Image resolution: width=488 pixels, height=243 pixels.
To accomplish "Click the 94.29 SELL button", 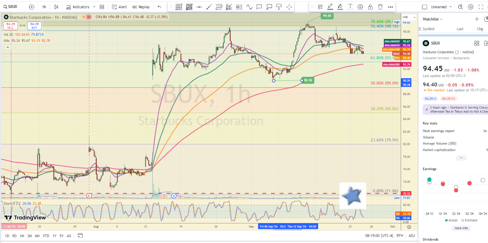I will (11, 26).
